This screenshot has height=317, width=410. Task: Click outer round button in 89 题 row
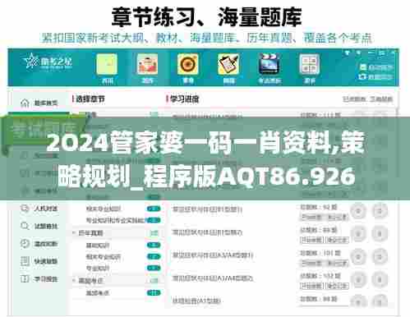pyautogui.click(x=380, y=234)
